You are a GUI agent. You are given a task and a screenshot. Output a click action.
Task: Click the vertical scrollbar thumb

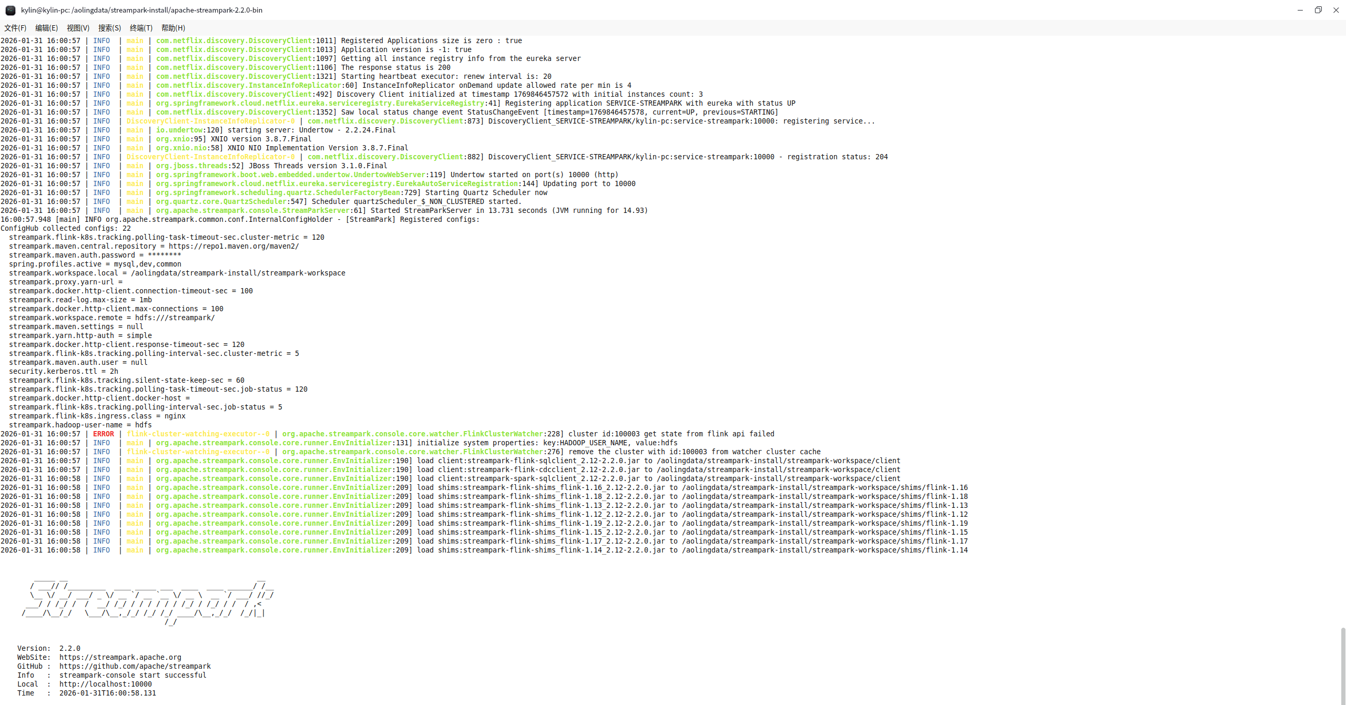(x=1343, y=665)
